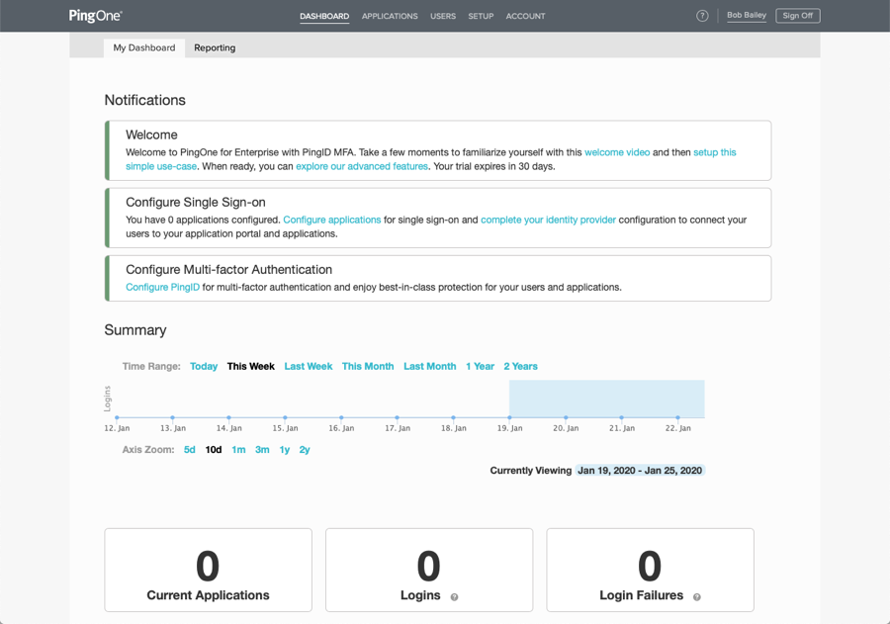890x624 pixels.
Task: Click the Logins help icon
Action: [x=455, y=597]
